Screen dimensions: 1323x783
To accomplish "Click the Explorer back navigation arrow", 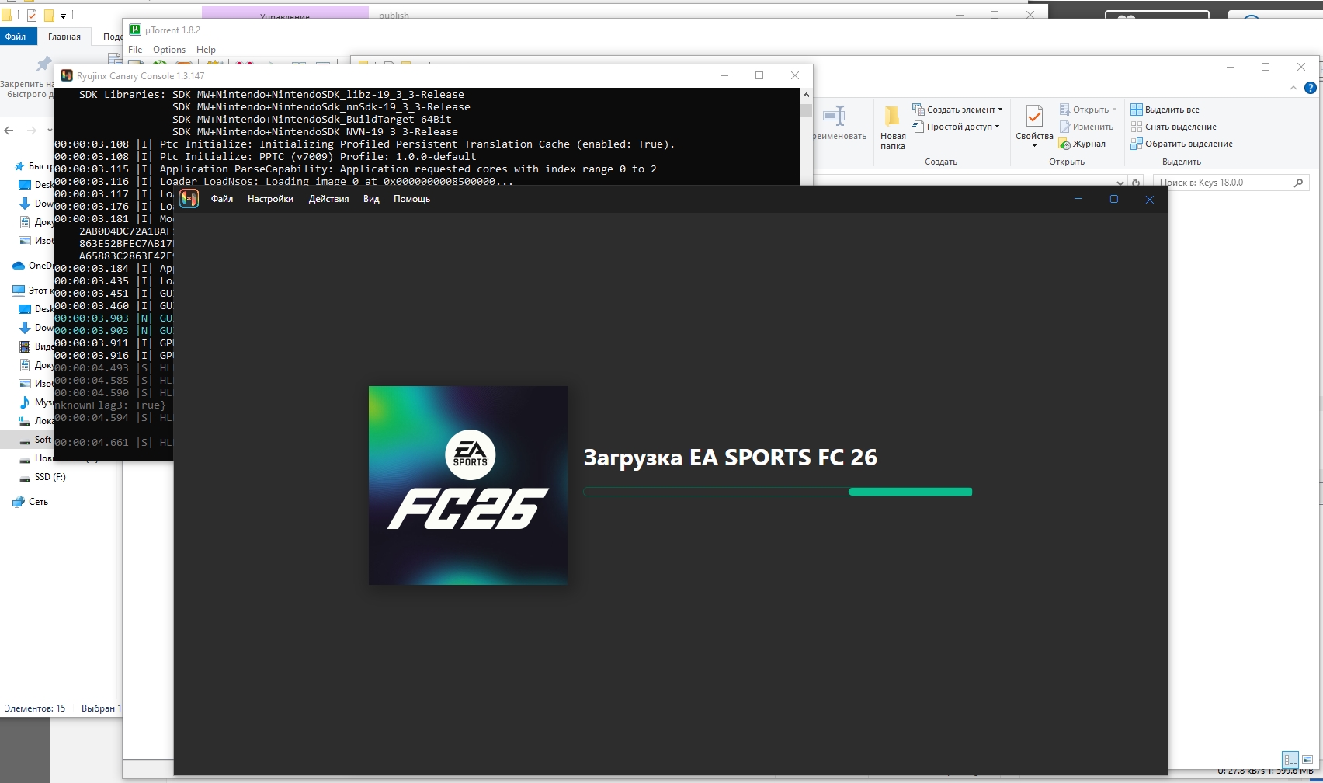I will pyautogui.click(x=9, y=130).
